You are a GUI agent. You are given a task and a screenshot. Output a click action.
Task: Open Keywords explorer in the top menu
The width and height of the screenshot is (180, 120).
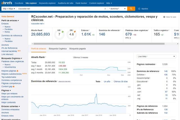pyautogui.click(x=47, y=3)
